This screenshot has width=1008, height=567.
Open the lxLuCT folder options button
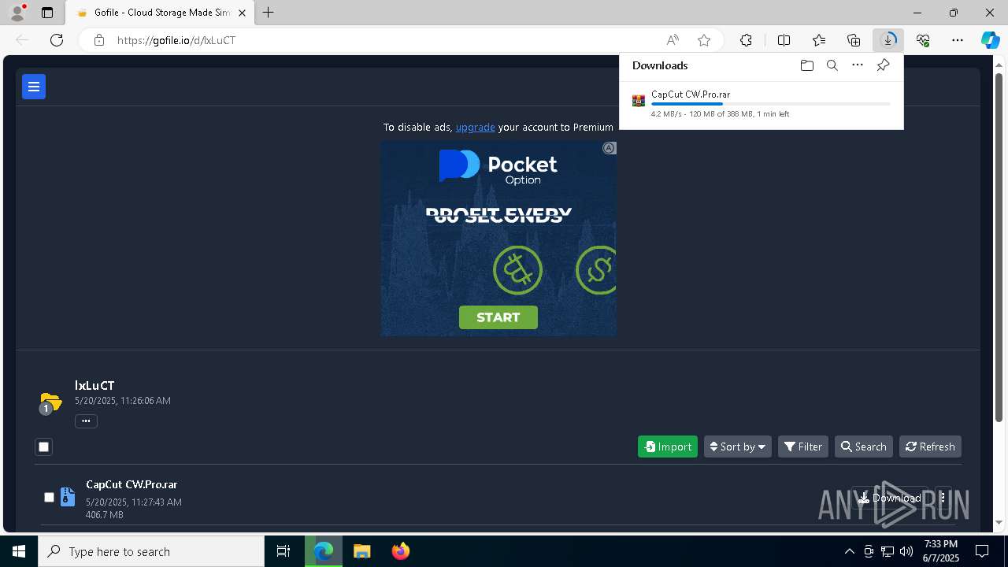click(86, 421)
